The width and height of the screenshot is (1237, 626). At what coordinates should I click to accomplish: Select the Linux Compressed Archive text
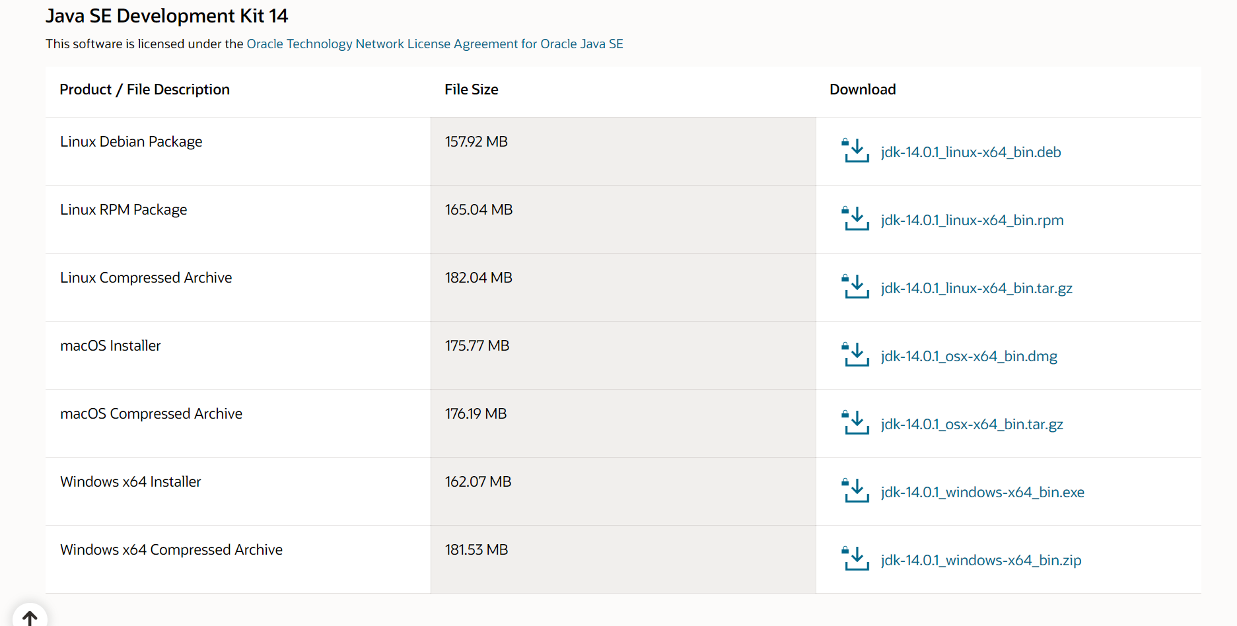(146, 277)
